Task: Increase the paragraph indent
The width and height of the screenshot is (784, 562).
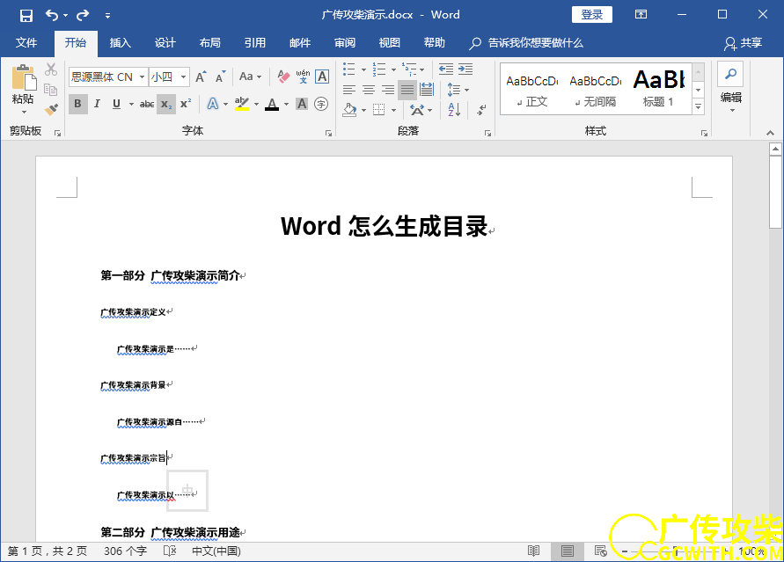Action: [465, 69]
